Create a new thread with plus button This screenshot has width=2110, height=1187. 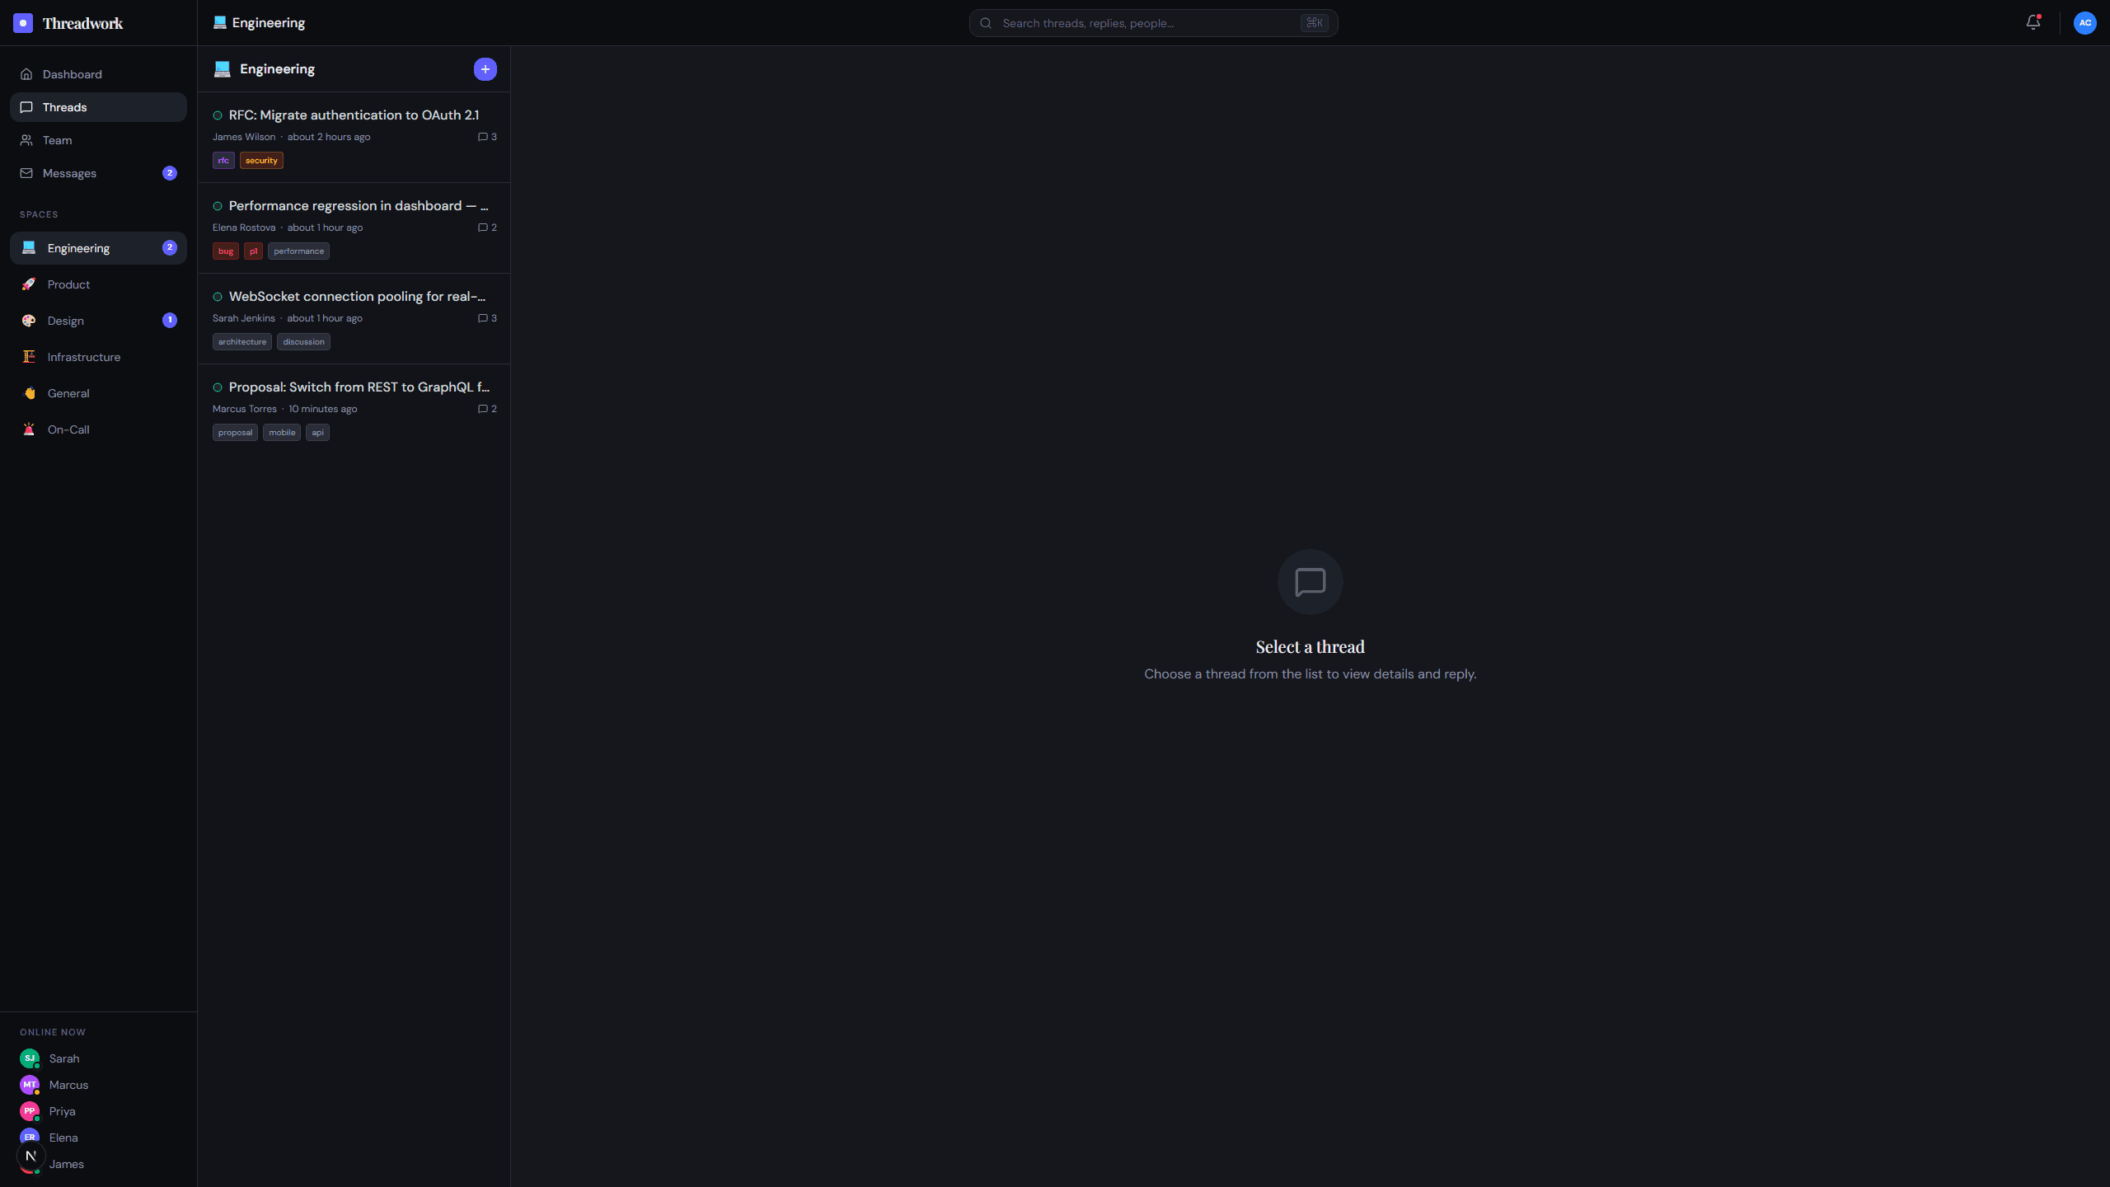tap(485, 69)
